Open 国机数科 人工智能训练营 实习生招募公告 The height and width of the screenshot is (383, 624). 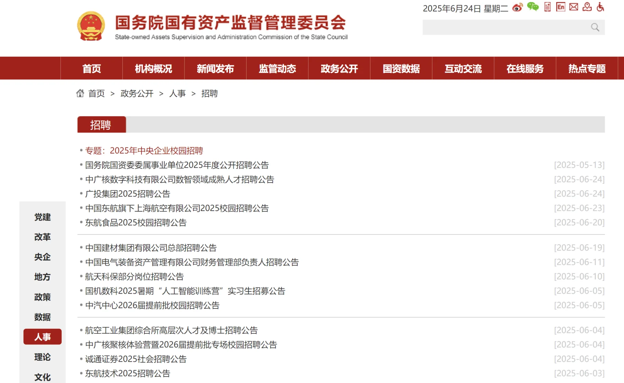[x=185, y=291]
